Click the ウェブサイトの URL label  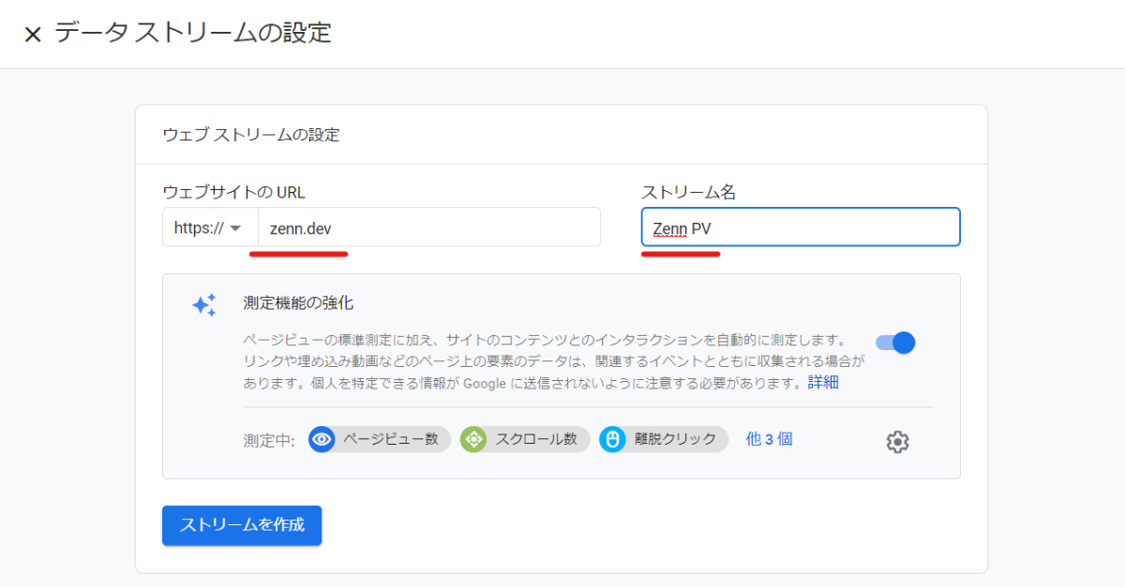click(233, 192)
